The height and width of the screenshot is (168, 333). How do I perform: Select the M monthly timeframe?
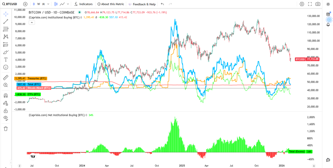[44, 4]
